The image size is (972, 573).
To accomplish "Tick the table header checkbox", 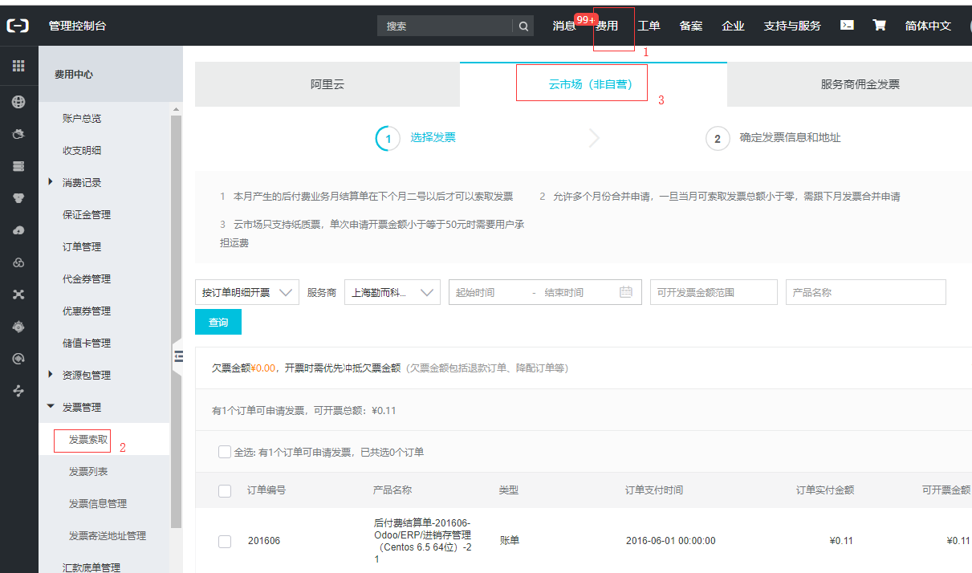I will [225, 490].
